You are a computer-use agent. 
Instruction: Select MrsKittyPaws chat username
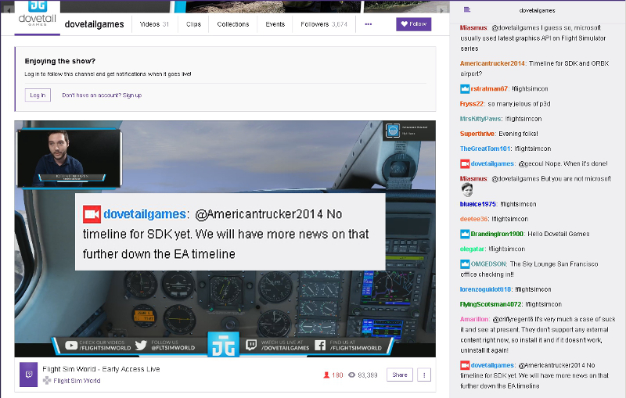click(x=480, y=119)
